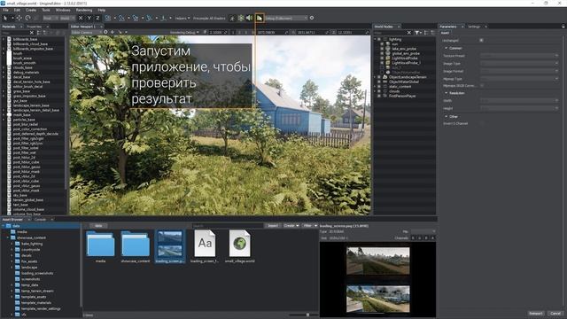Click the position snapping icon
The image size is (567, 319).
[x=108, y=18]
